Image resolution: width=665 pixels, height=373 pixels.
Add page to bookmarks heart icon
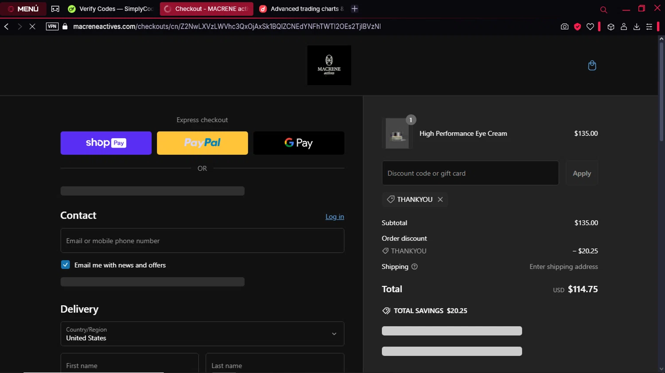click(x=590, y=27)
